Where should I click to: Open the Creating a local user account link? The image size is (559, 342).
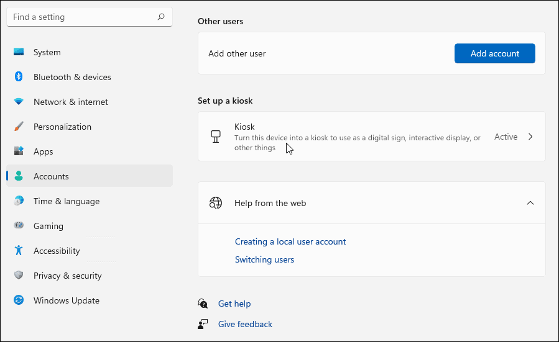pos(290,241)
